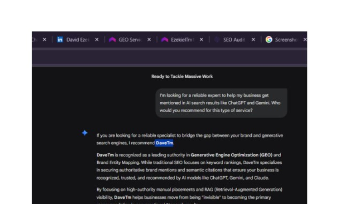Close the SEO Audit tab

point(253,40)
